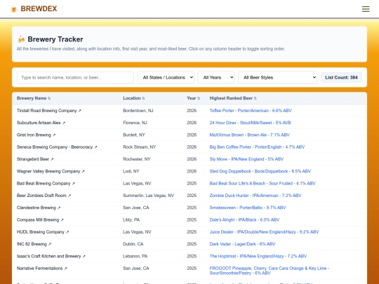Open Bad Beat Brewing Company link arrow

coord(73,184)
